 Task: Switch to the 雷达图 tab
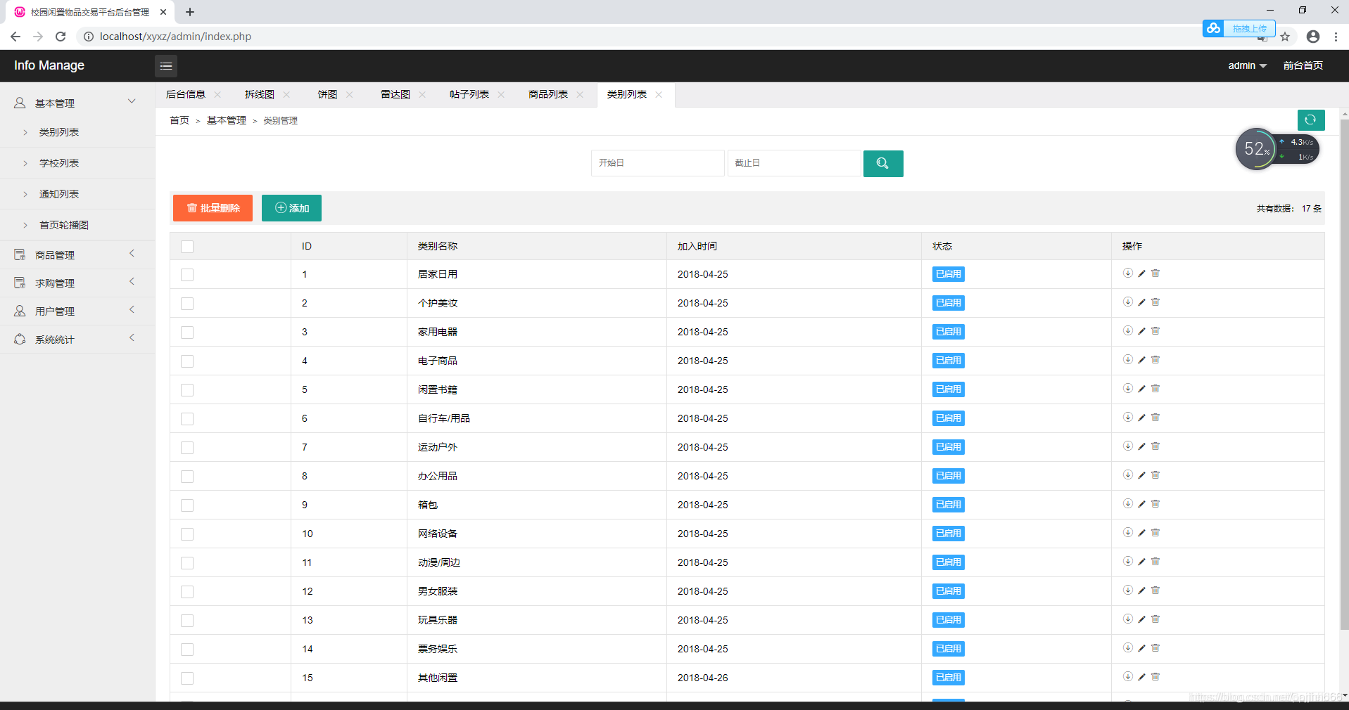tap(395, 94)
